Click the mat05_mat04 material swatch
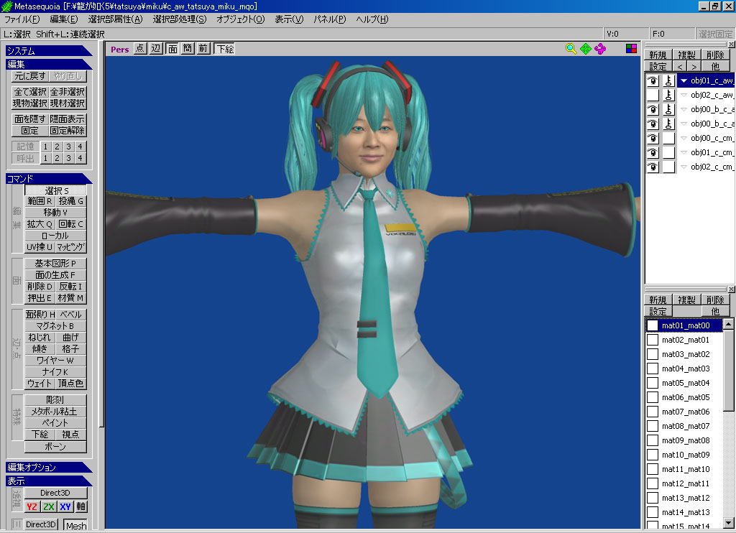Image resolution: width=736 pixels, height=533 pixels. point(653,383)
